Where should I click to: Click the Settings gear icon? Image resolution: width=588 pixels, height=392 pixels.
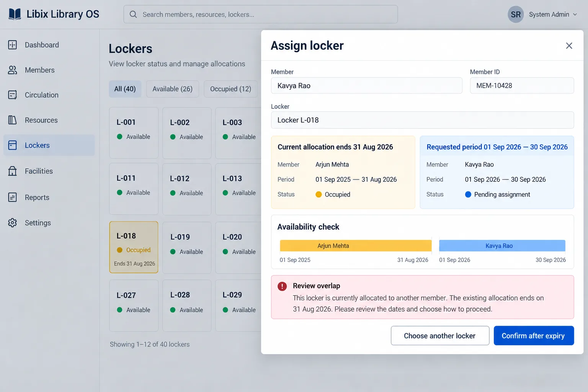tap(13, 223)
